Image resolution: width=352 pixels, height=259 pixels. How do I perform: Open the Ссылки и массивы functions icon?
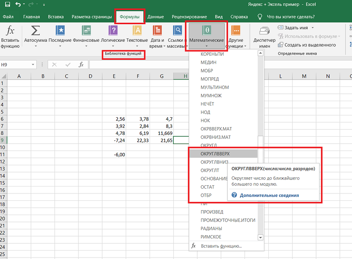(177, 30)
